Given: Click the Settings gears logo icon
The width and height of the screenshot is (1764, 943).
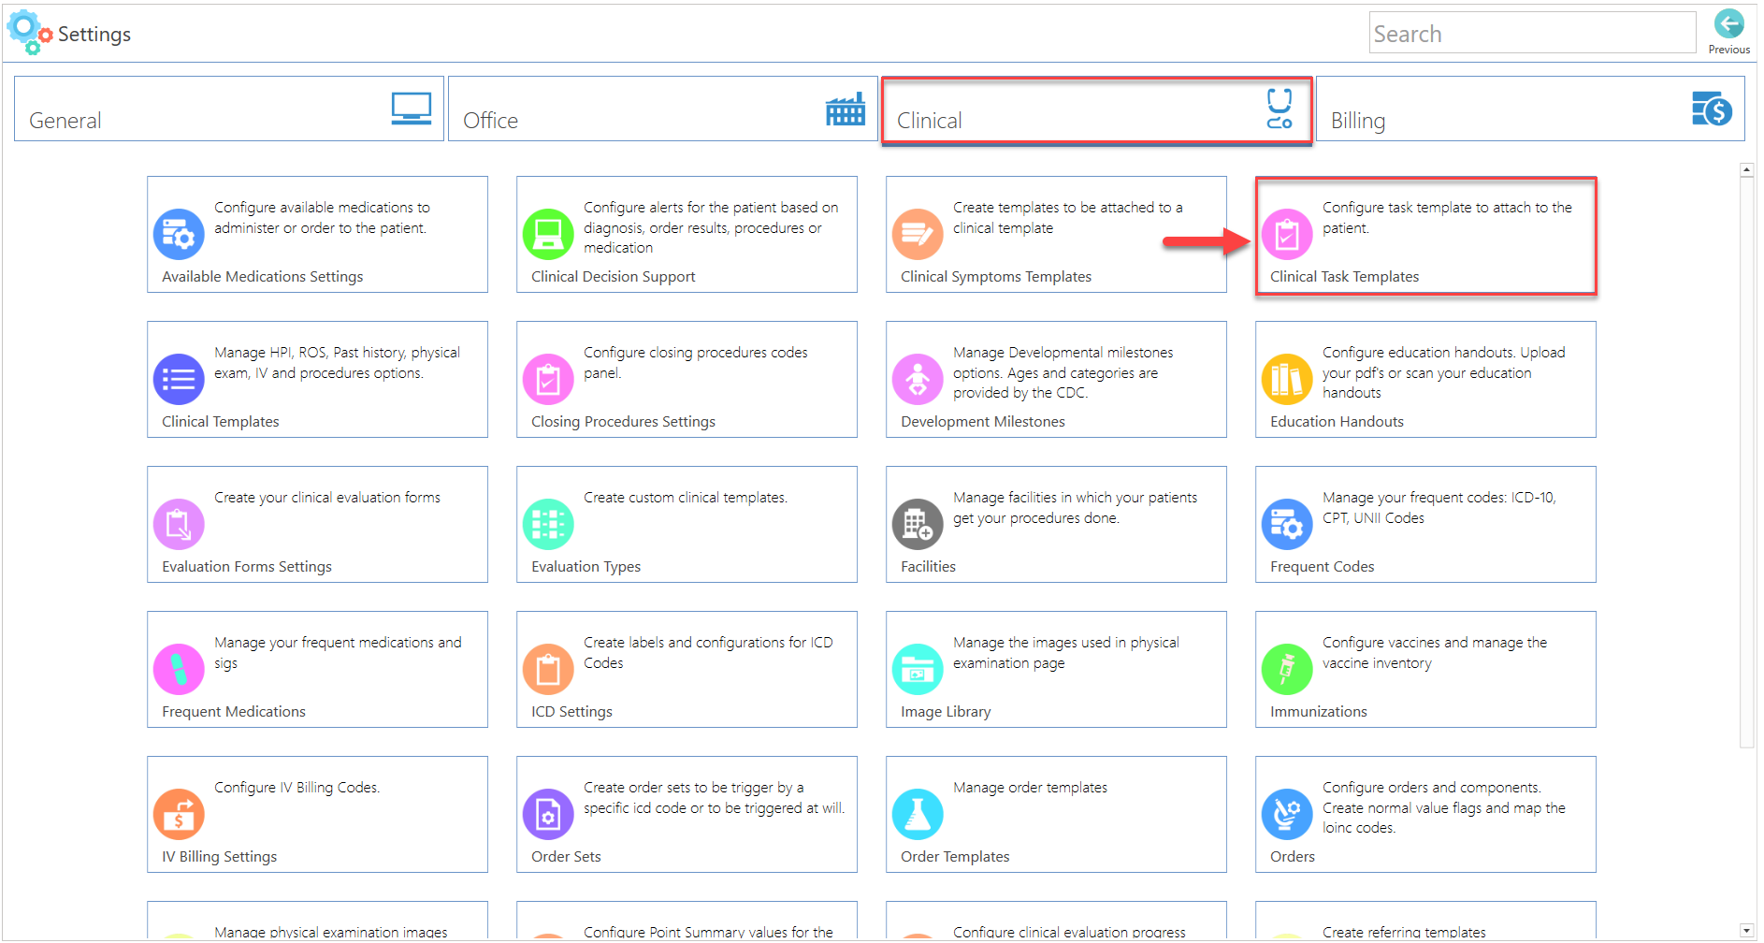Looking at the screenshot, I should click(29, 32).
